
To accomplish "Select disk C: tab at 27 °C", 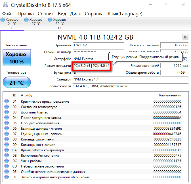I will (x=36, y=24).
